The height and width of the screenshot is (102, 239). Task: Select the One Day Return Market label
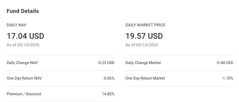pos(145,78)
